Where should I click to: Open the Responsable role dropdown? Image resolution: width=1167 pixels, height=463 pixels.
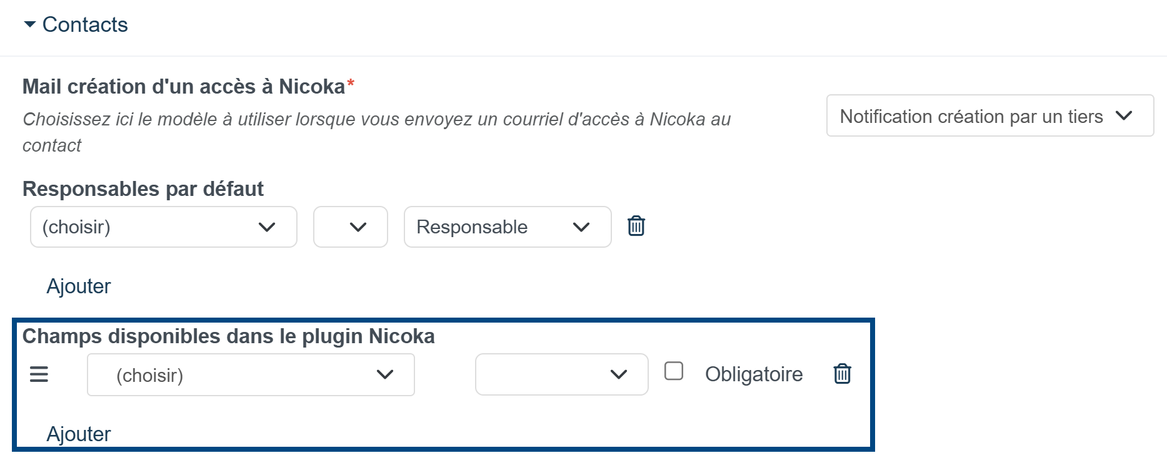tap(508, 227)
